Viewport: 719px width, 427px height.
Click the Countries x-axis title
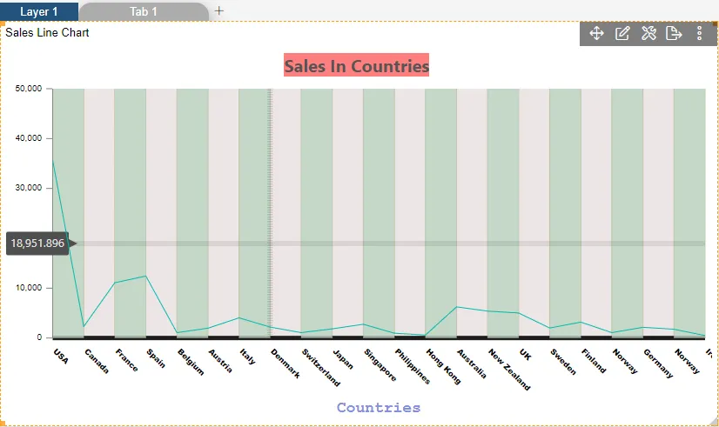(379, 407)
